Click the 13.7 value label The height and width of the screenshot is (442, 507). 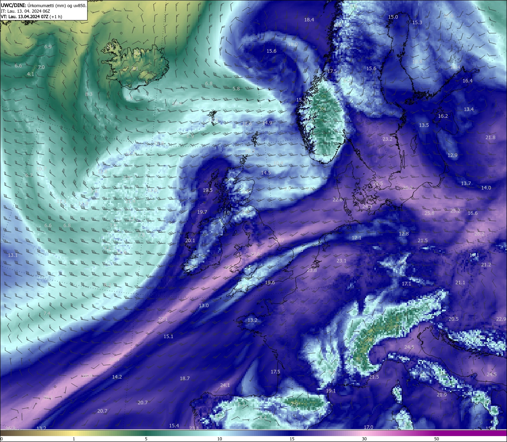466,184
